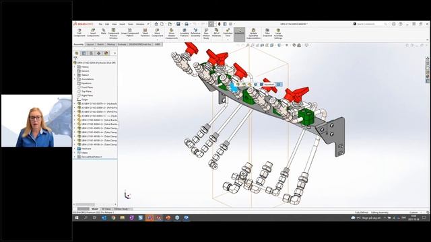This screenshot has height=242, width=431.
Task: Launch Smart Fasteners
Action: click(x=145, y=32)
